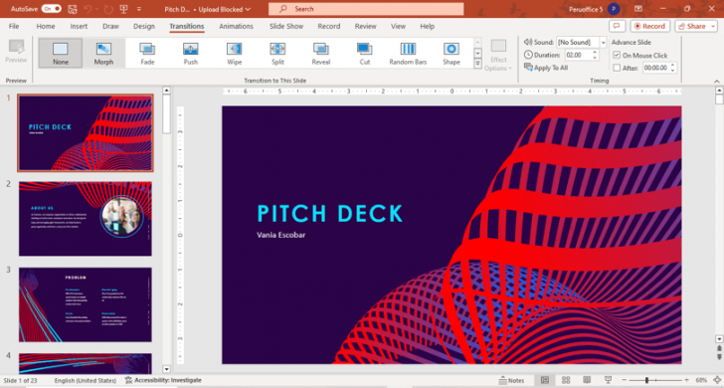Apply the Morph transition
Viewport: 724px width, 388px height.
[x=103, y=53]
